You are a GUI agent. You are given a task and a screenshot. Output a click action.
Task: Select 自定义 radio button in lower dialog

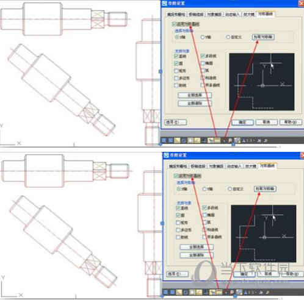click(x=230, y=189)
